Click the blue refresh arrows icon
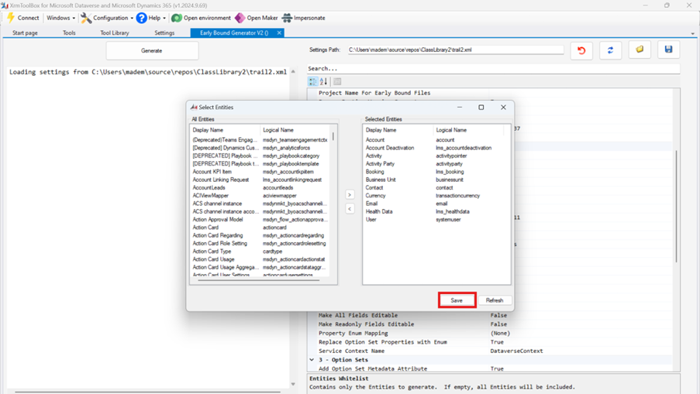 (611, 50)
